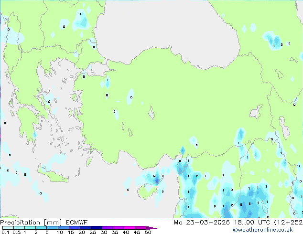Click the above-50 mm legend arrow tip

coord(151,228)
